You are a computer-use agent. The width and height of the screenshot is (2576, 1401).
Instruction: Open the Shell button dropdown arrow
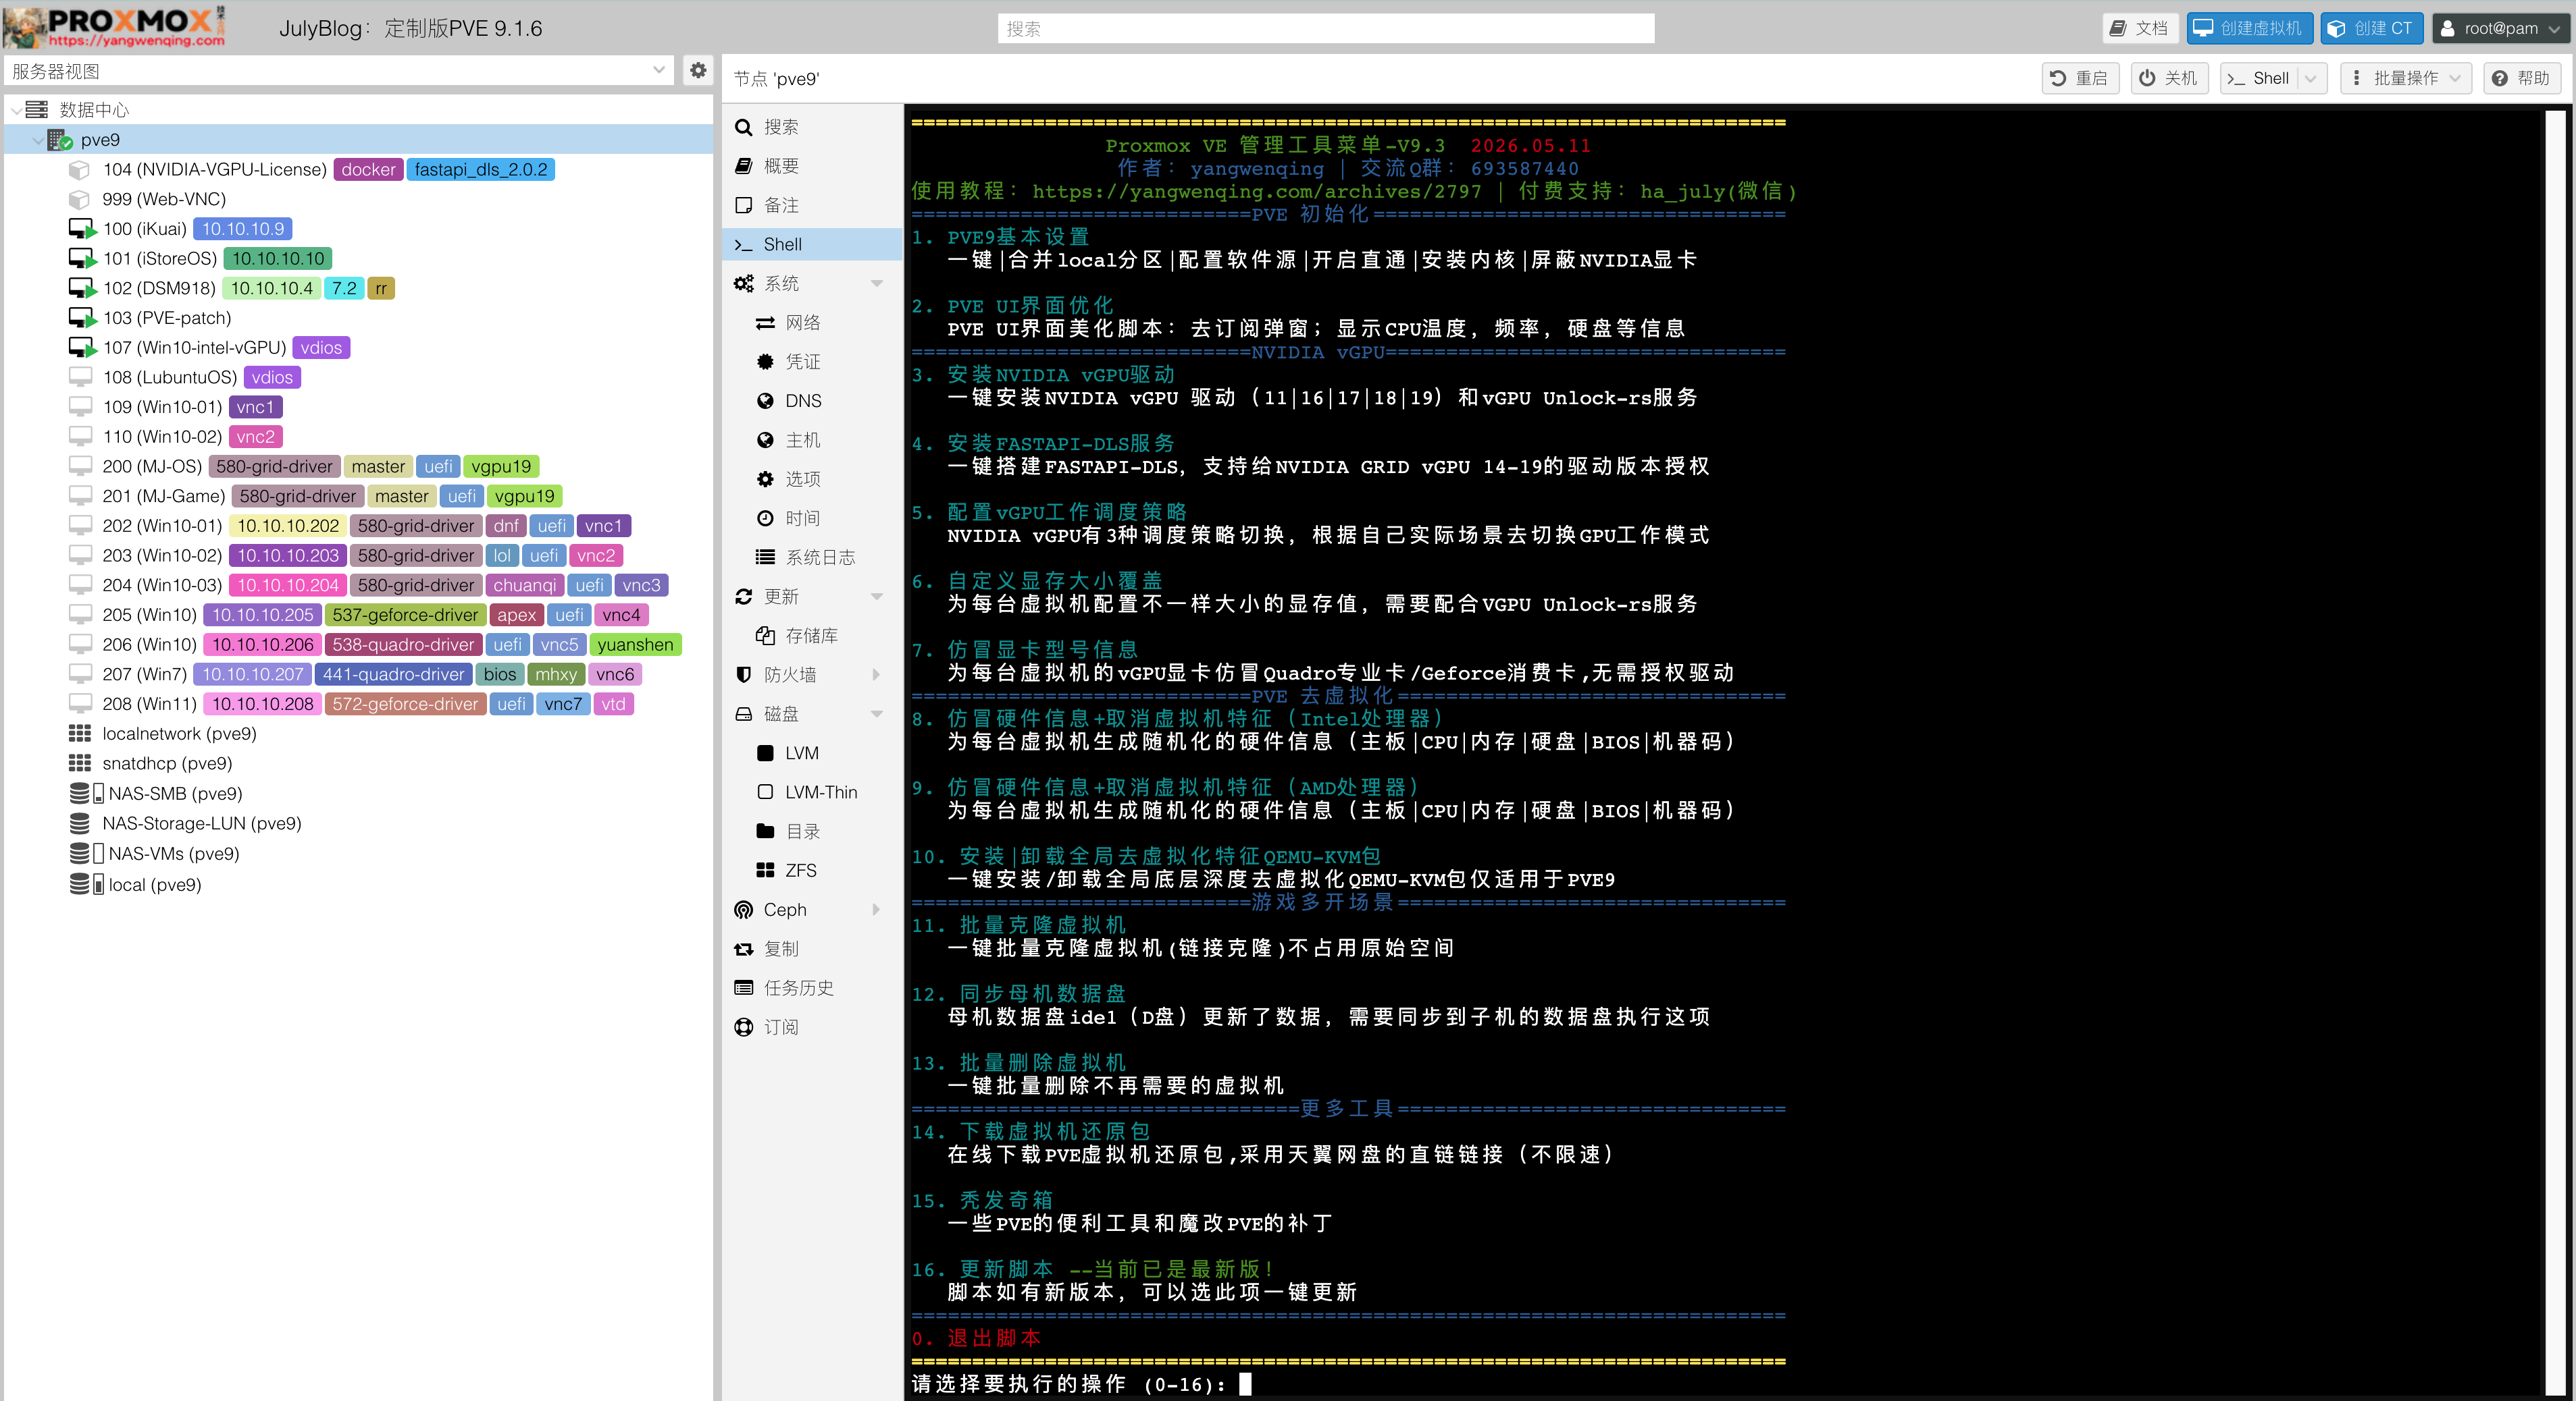[2310, 78]
